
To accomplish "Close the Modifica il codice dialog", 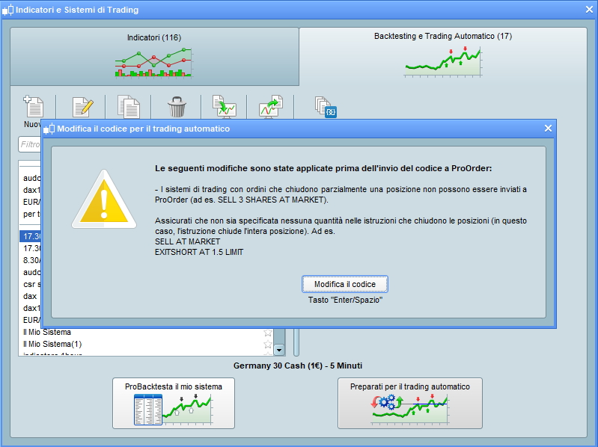I will pos(548,129).
